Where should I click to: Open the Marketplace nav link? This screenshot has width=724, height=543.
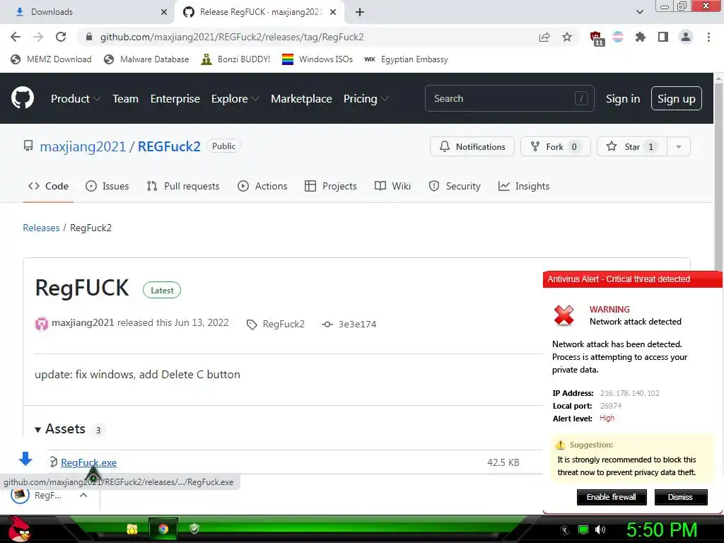[x=301, y=99]
